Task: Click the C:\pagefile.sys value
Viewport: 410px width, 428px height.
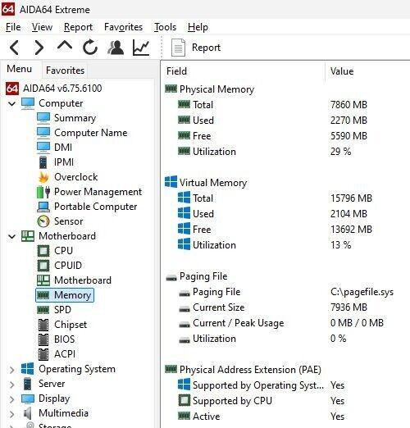Action: [362, 292]
